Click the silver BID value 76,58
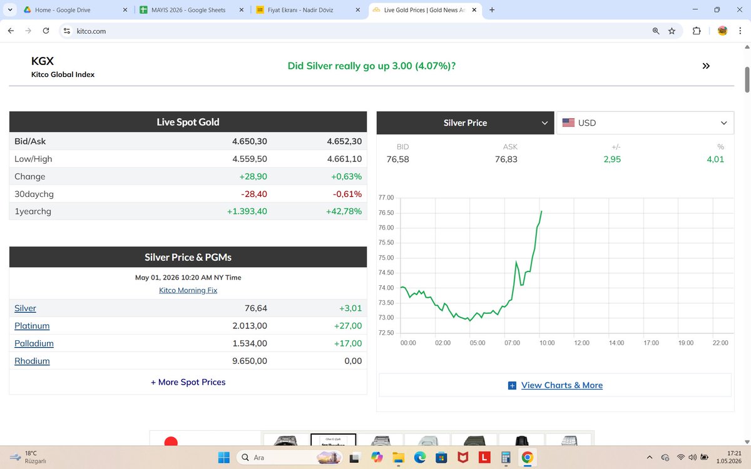The image size is (751, 469). pos(397,159)
